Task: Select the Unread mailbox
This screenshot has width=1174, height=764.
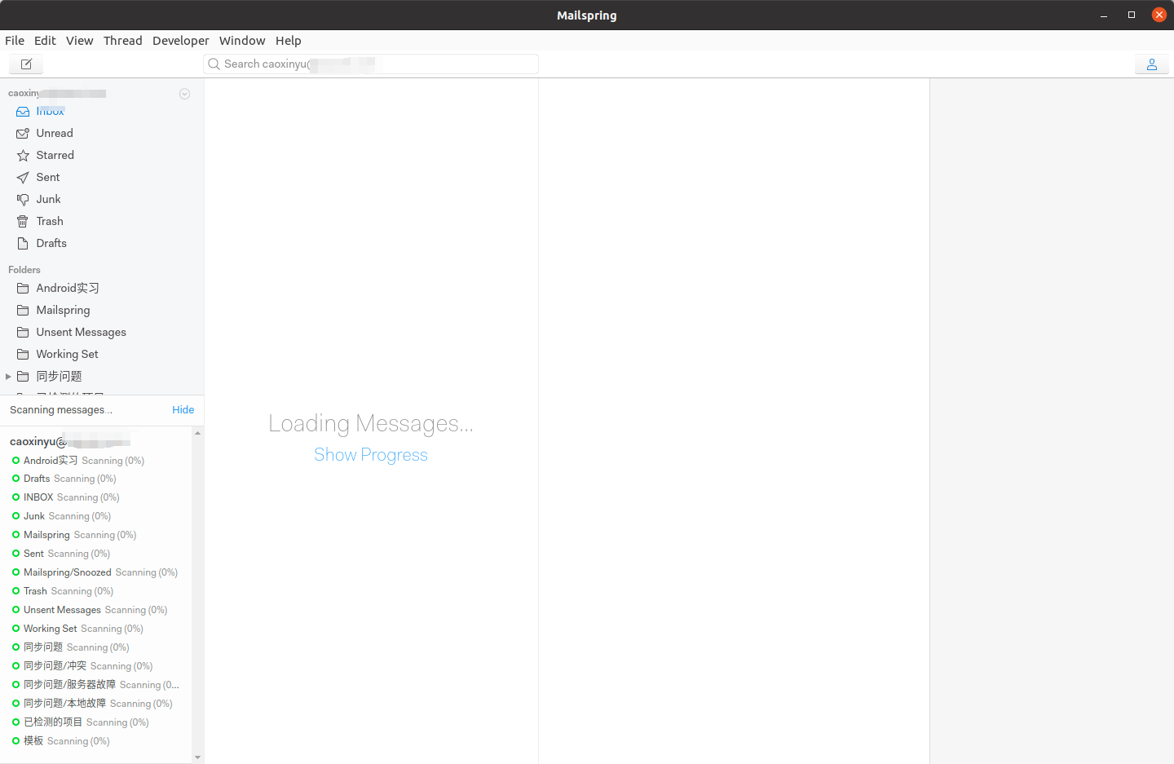Action: (55, 133)
